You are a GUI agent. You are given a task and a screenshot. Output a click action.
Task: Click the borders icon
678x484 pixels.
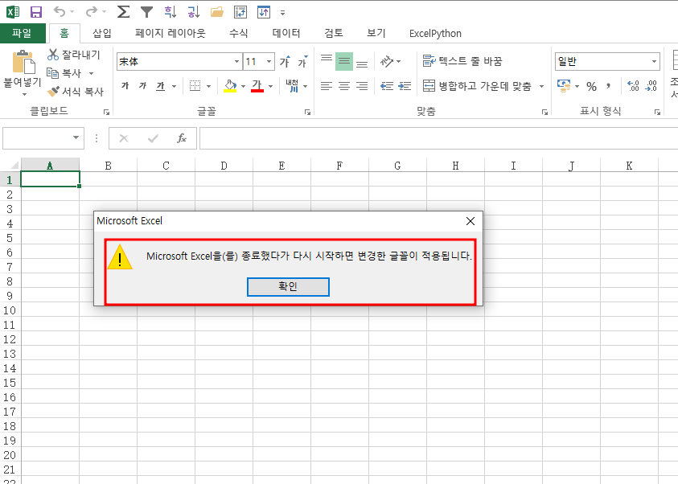pyautogui.click(x=195, y=86)
